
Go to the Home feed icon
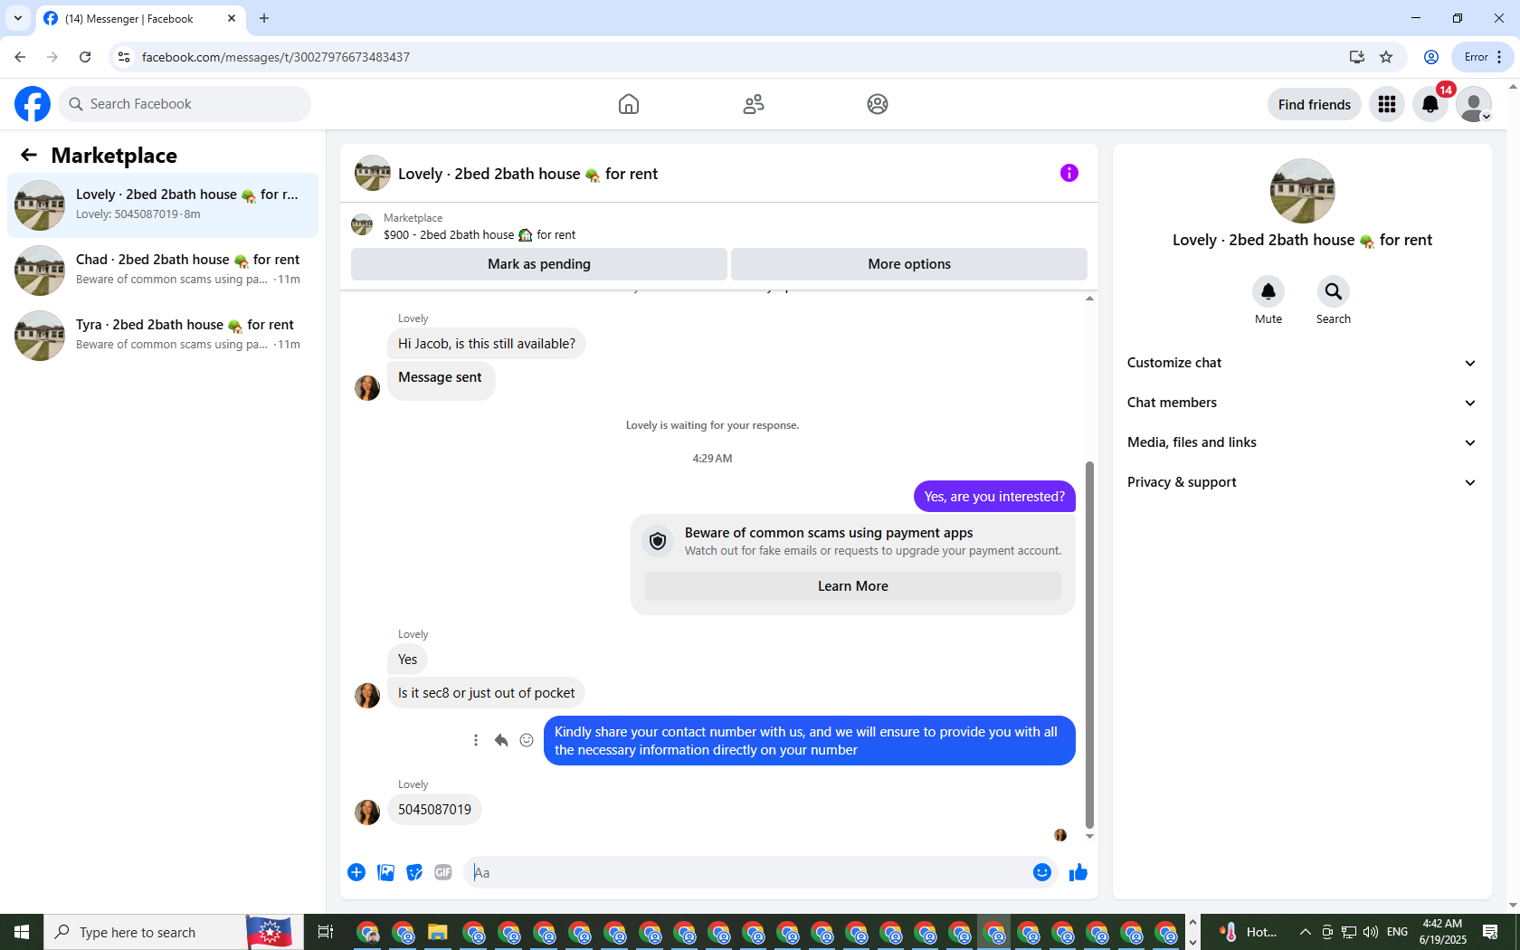[629, 104]
